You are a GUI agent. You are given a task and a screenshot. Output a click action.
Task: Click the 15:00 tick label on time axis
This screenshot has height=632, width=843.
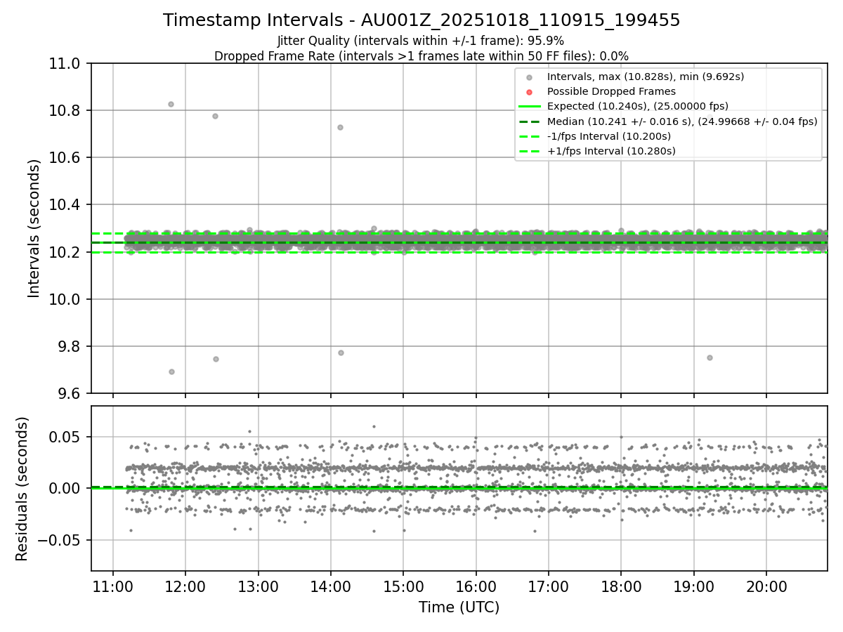click(x=403, y=586)
